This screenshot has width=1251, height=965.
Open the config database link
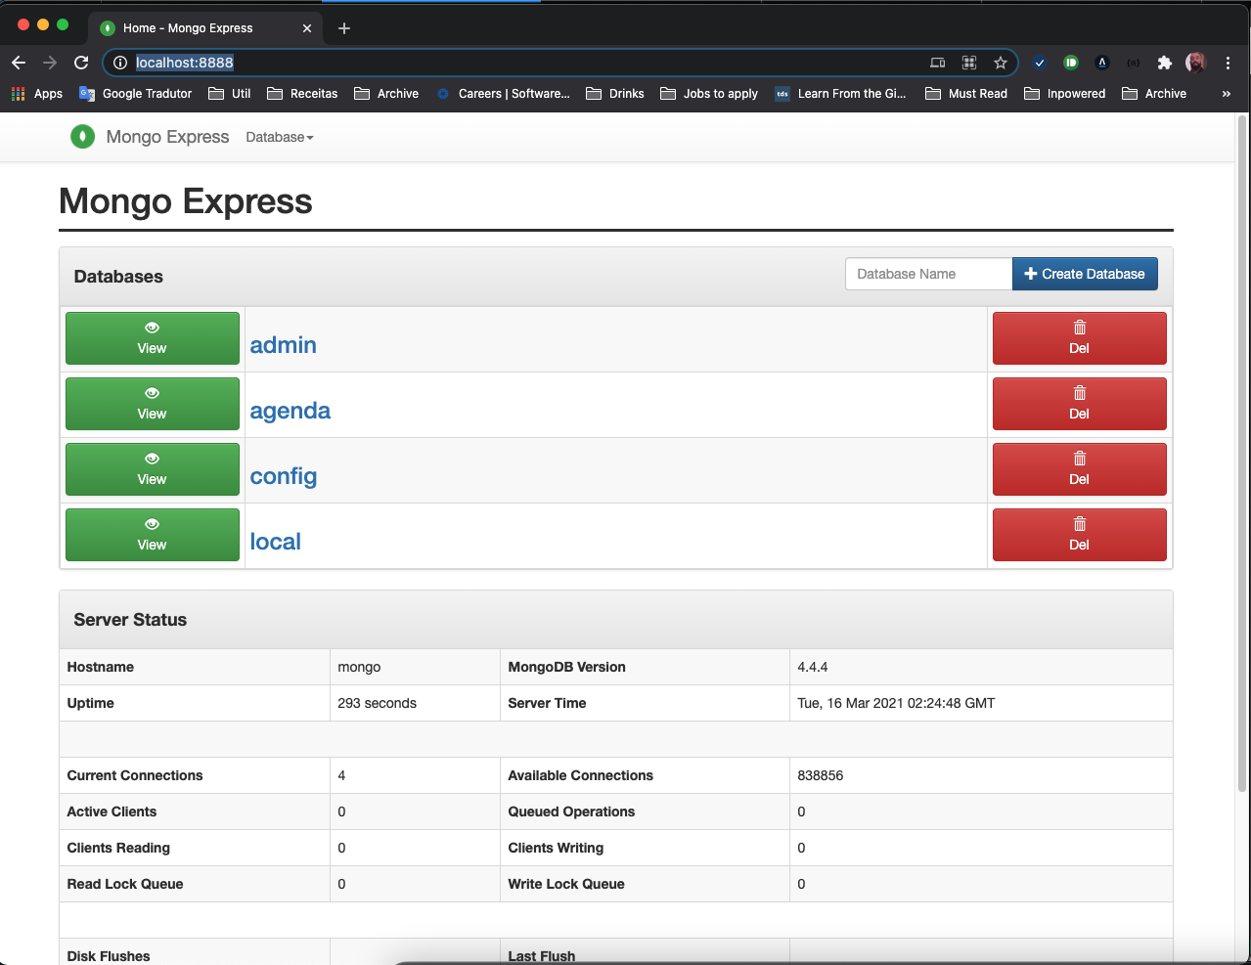(284, 476)
